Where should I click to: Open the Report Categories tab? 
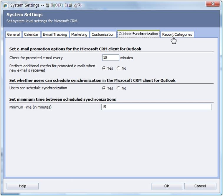pos(177,35)
